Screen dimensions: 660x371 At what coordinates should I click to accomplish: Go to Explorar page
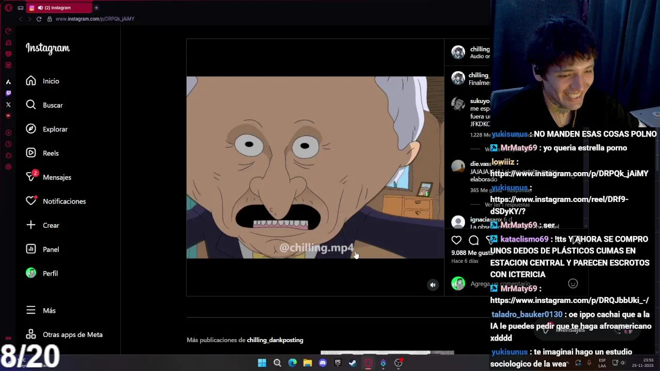click(x=47, y=129)
